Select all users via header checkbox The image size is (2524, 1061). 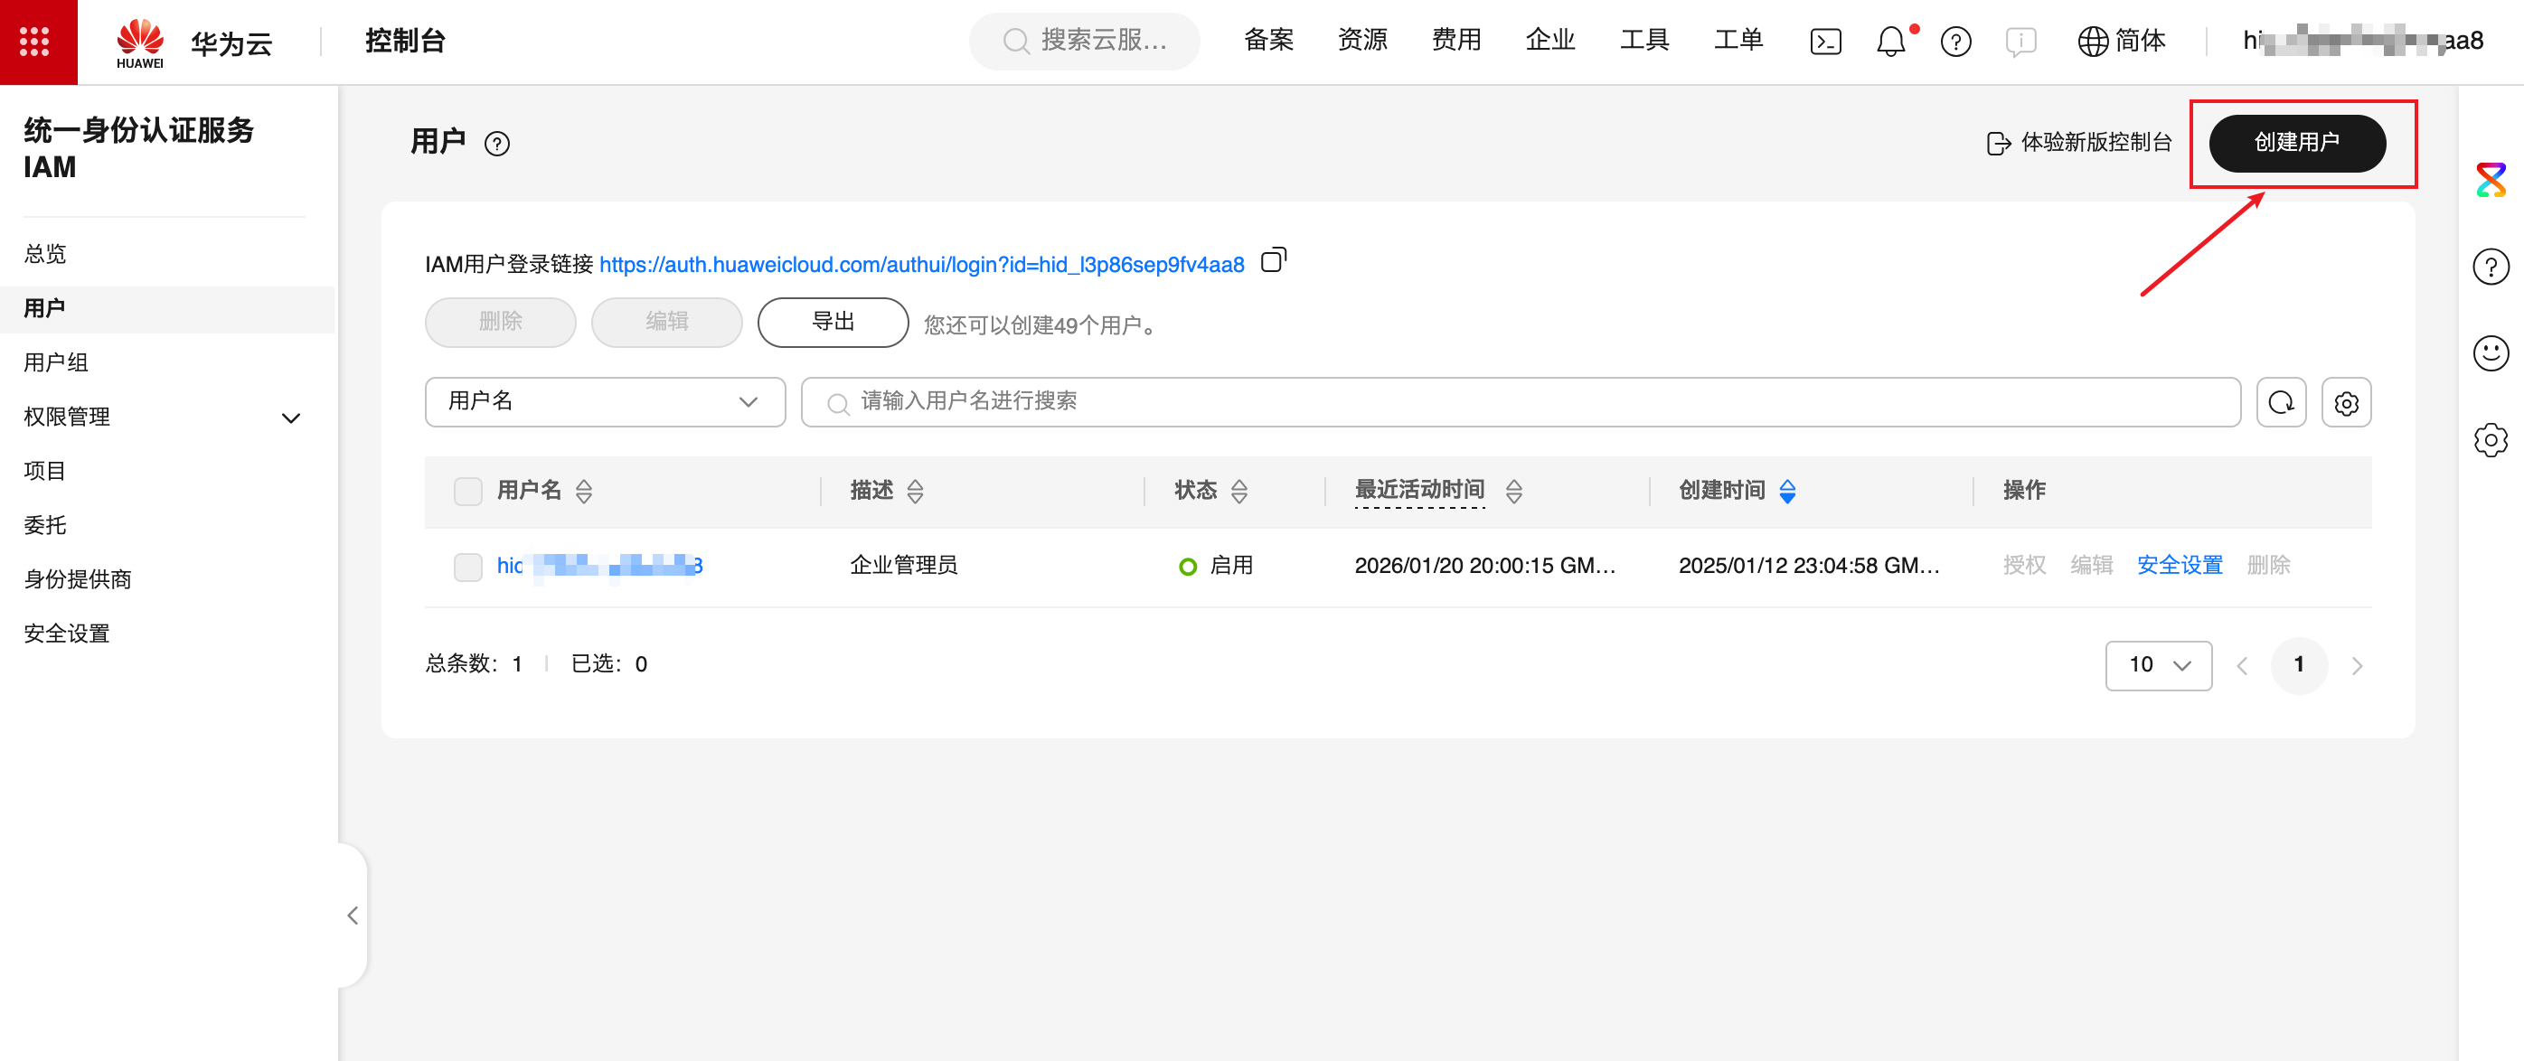click(467, 491)
